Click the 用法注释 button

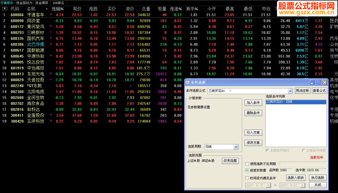click(x=302, y=91)
